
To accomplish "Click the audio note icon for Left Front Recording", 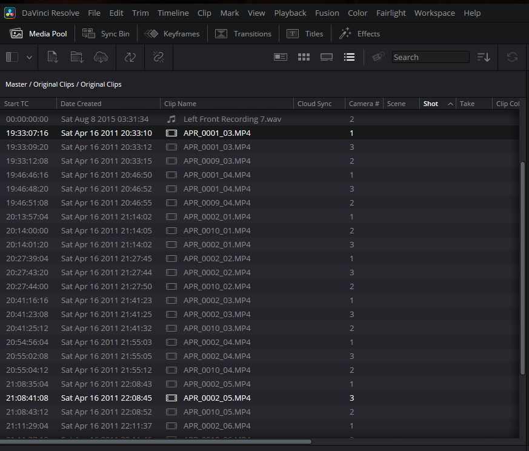I will tap(171, 119).
